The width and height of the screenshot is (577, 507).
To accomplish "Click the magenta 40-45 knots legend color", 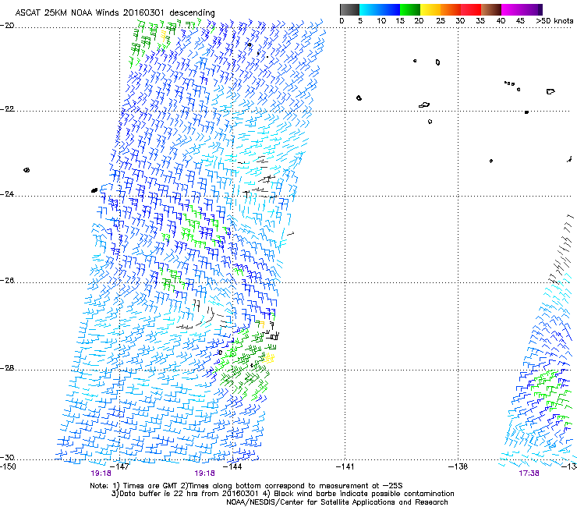I will pyautogui.click(x=512, y=9).
